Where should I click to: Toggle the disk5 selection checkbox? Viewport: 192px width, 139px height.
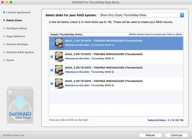tap(52, 57)
